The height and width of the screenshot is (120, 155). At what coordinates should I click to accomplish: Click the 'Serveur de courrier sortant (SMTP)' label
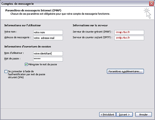click(x=92, y=37)
